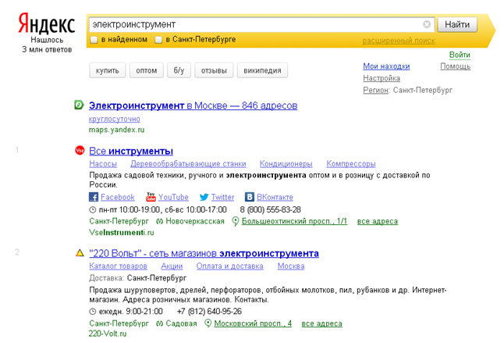504x343 pixels.
Task: Select the 'купить' suggestion chip
Action: [107, 71]
